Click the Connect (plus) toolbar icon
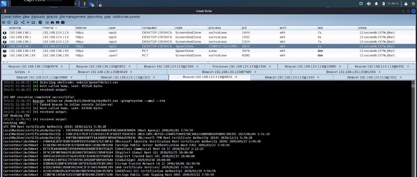 tap(4, 22)
